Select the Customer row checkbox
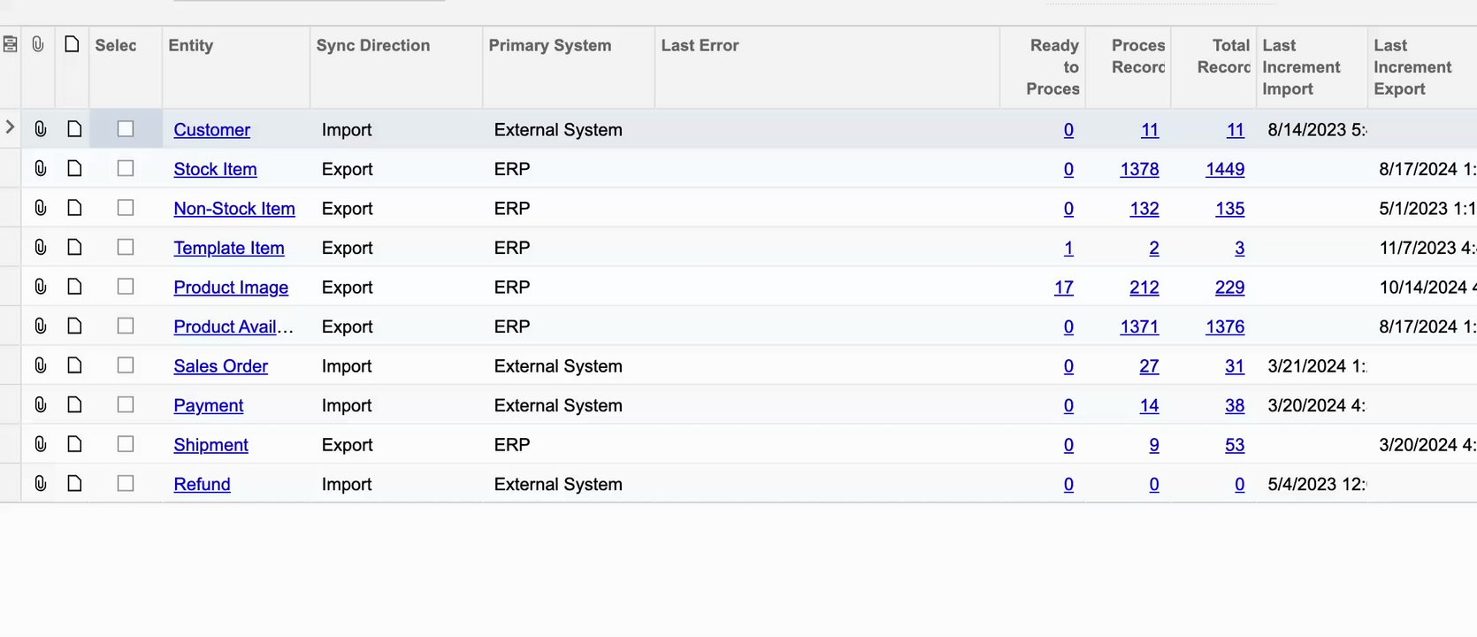This screenshot has width=1477, height=637. click(x=126, y=129)
